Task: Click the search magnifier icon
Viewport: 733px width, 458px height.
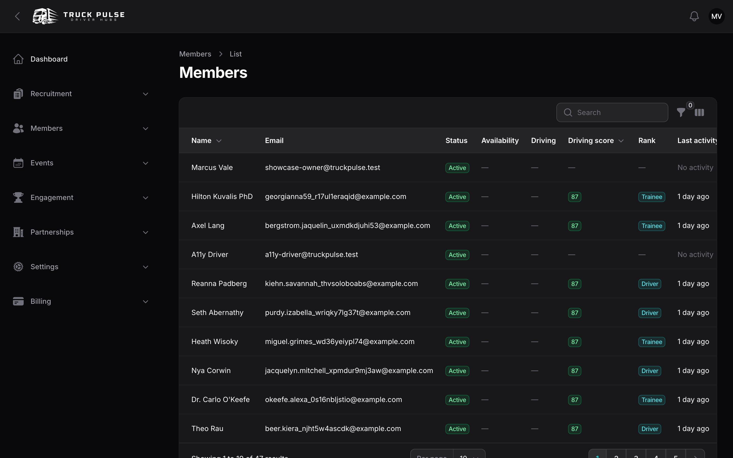Action: [x=568, y=112]
